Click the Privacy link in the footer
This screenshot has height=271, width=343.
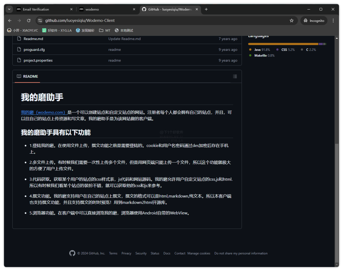[x=126, y=253]
